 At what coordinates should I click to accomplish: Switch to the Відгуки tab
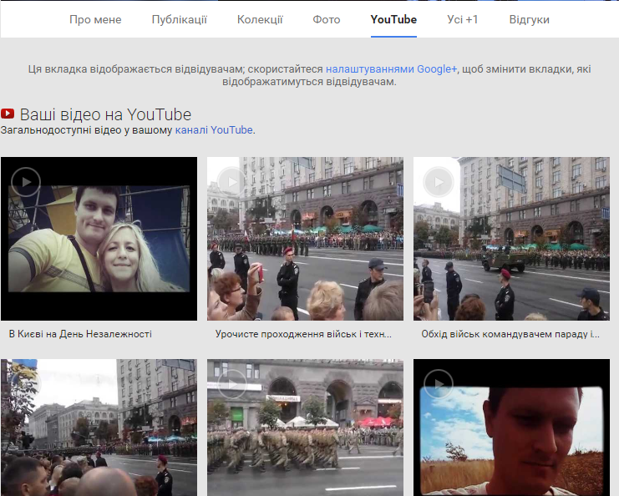tap(529, 19)
